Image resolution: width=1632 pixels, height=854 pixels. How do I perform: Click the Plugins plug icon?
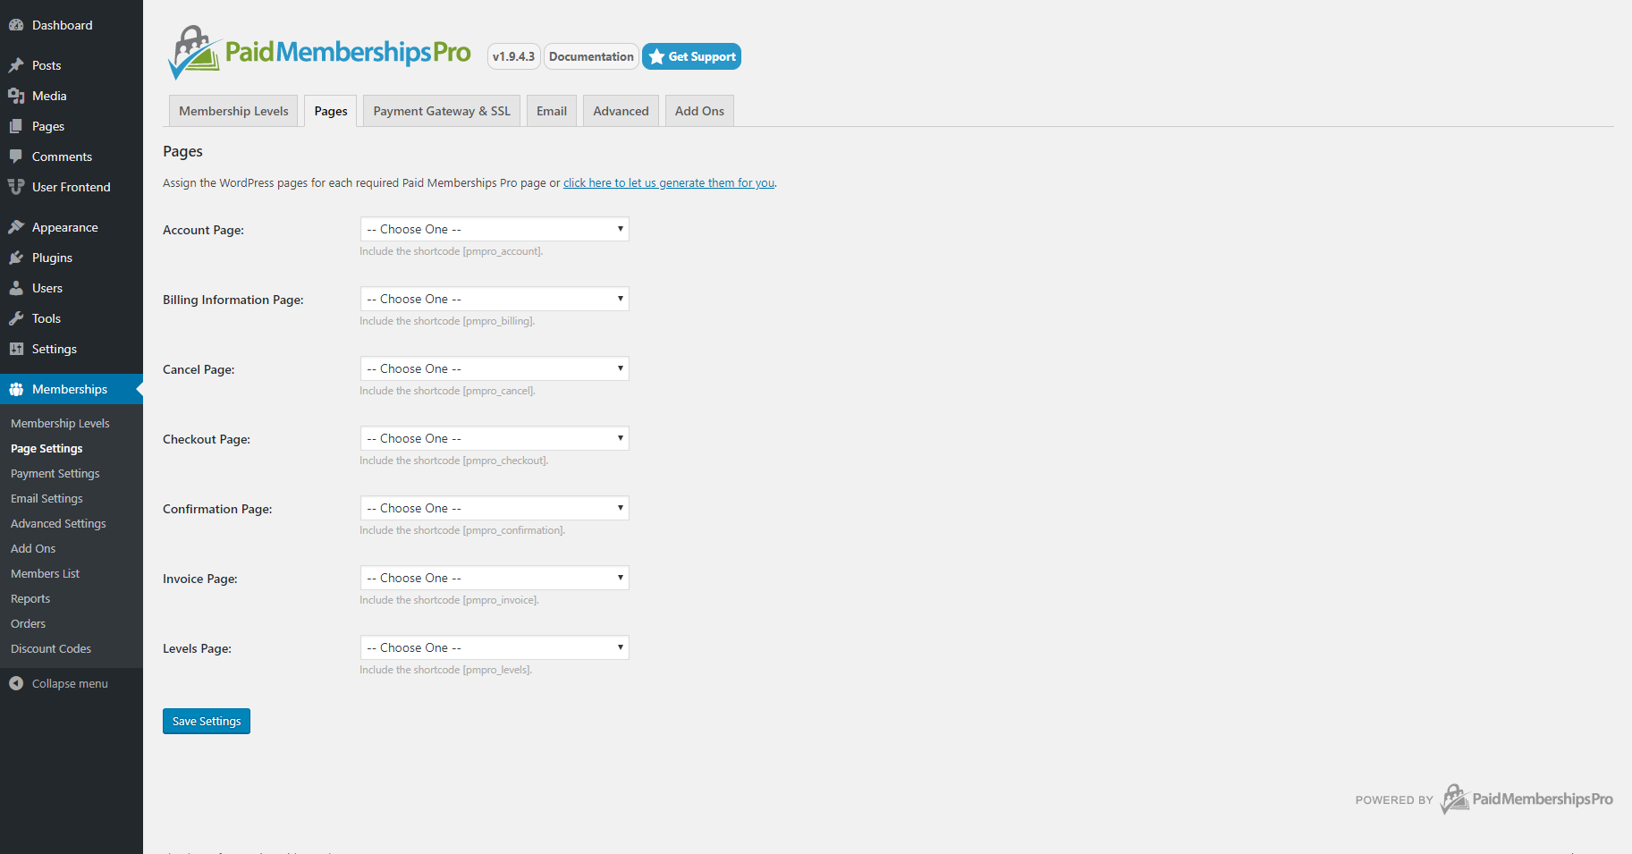[x=16, y=258]
